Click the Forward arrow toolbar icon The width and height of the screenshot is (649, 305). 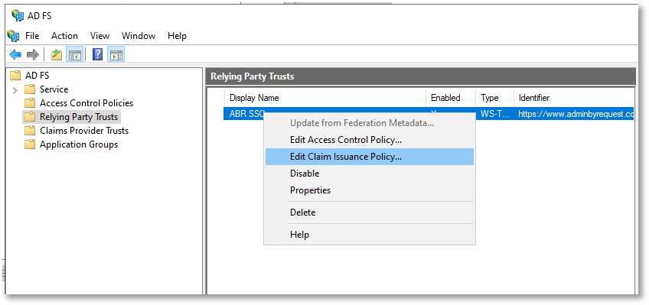tap(33, 54)
